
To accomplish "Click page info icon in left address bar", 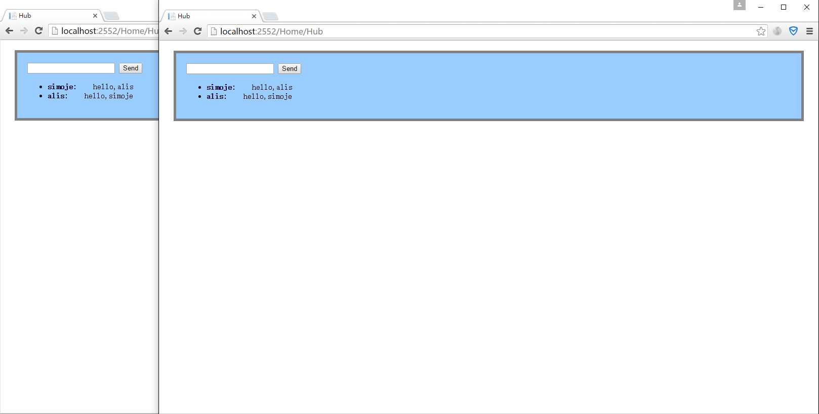I will coord(55,31).
